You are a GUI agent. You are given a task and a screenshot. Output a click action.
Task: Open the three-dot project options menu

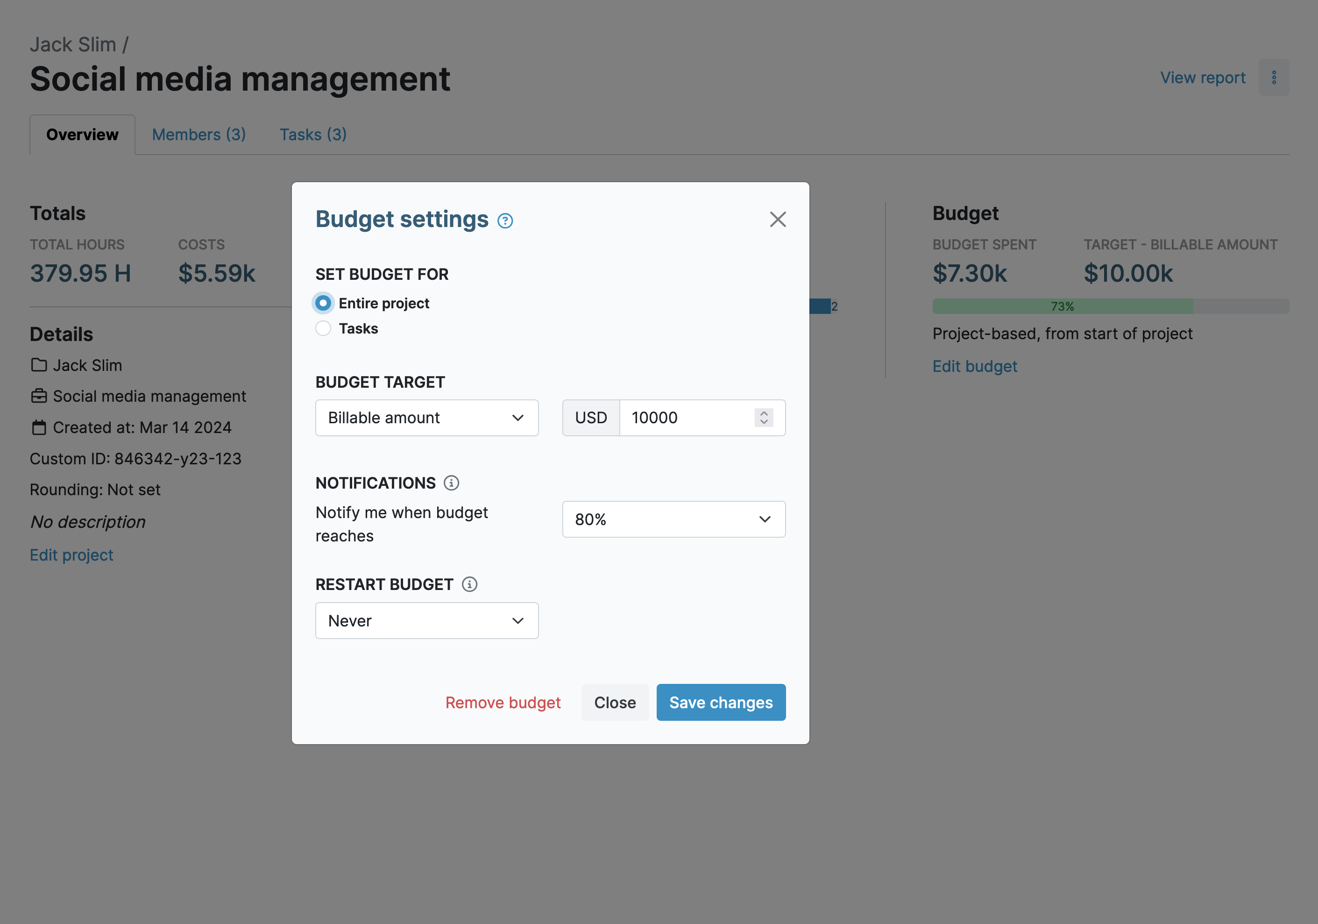[1274, 77]
